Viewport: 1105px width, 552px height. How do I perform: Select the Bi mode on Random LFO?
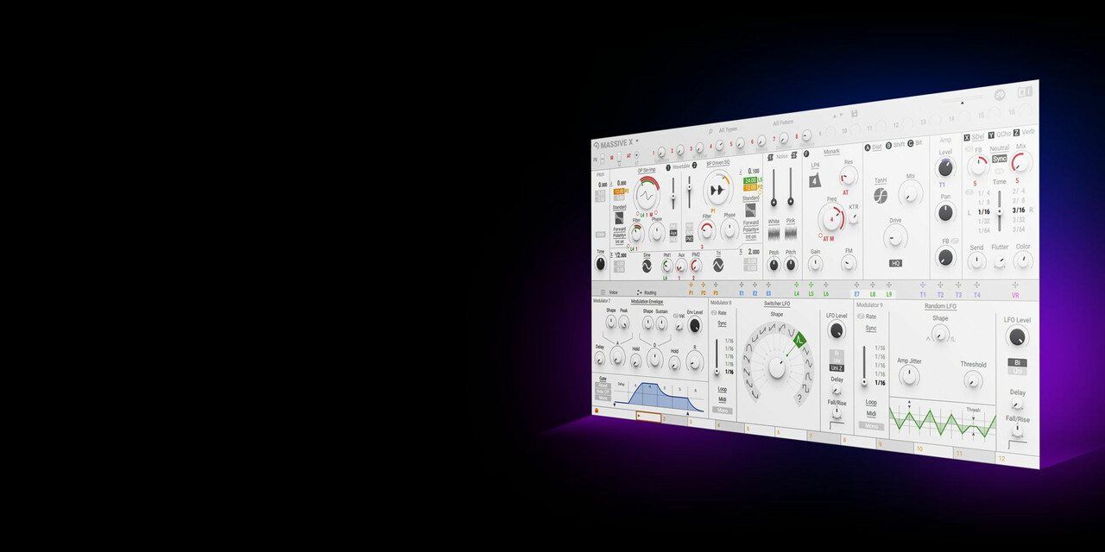pyautogui.click(x=1017, y=362)
